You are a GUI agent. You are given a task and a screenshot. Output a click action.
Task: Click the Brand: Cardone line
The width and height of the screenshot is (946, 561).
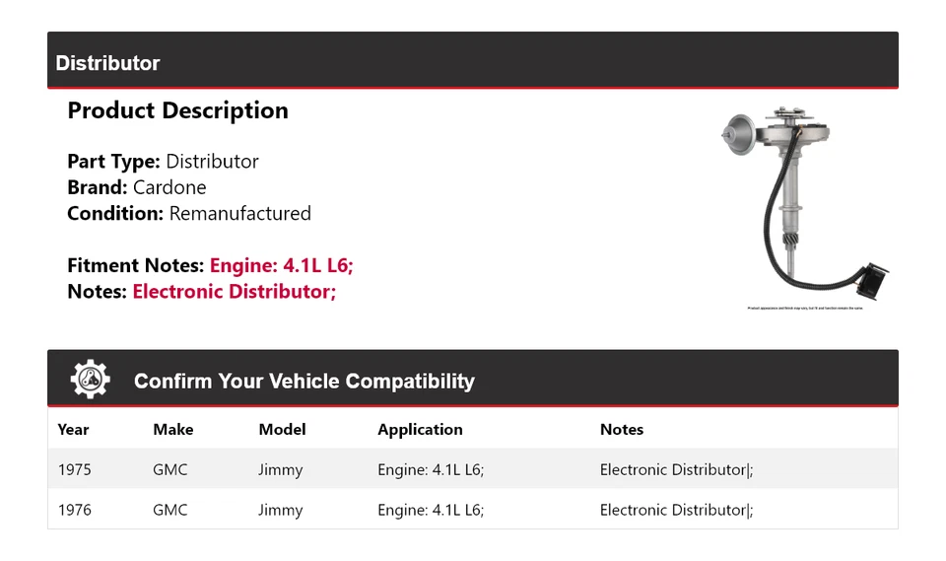click(136, 187)
